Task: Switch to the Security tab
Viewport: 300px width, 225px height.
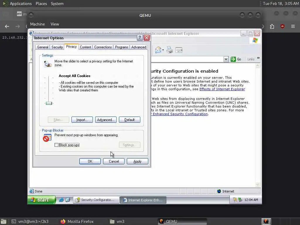Action: coord(57,47)
